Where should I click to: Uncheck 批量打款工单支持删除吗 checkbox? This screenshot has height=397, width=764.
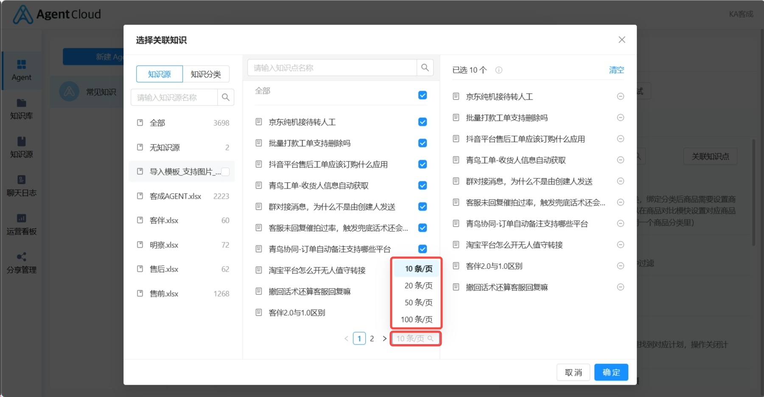423,143
